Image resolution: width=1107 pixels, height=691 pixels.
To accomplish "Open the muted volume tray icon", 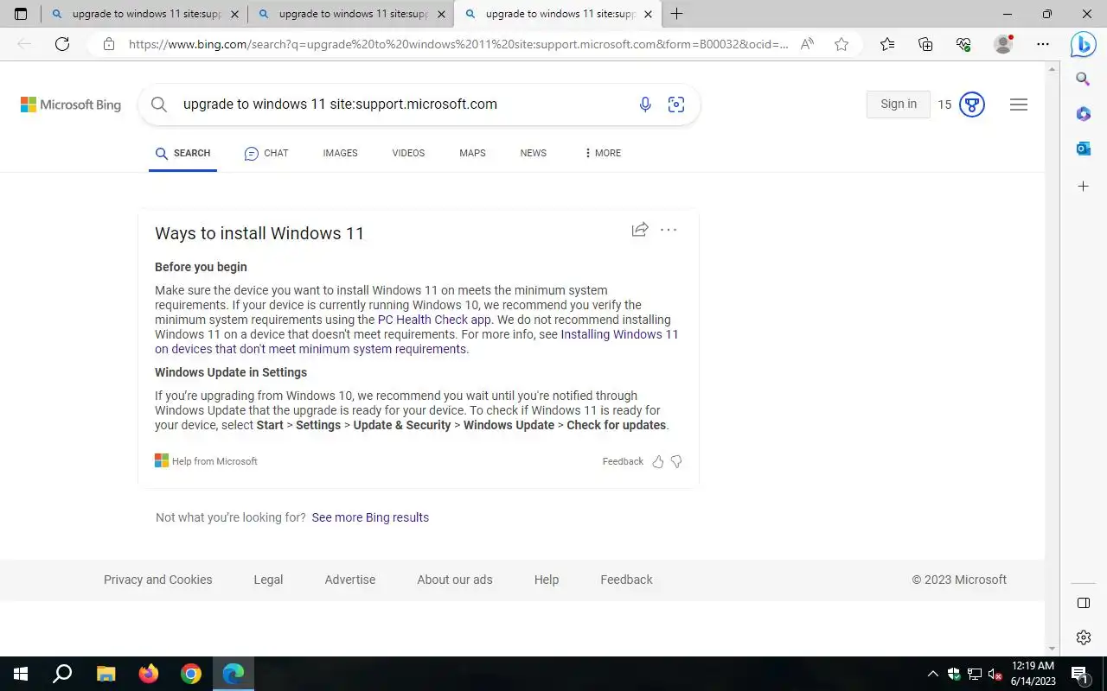I will (x=995, y=674).
